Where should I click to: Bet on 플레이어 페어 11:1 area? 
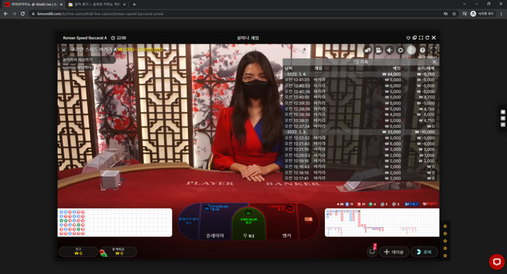click(189, 221)
